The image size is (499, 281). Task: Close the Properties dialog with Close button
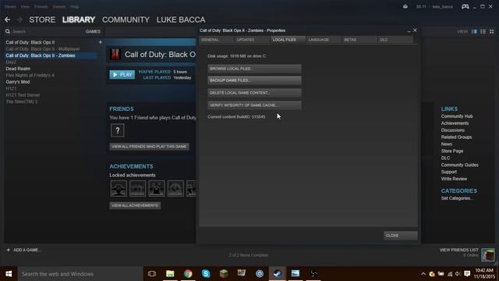tap(400, 236)
